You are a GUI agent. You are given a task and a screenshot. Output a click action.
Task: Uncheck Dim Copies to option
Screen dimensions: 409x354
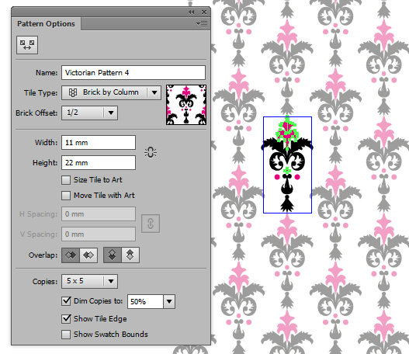click(66, 301)
